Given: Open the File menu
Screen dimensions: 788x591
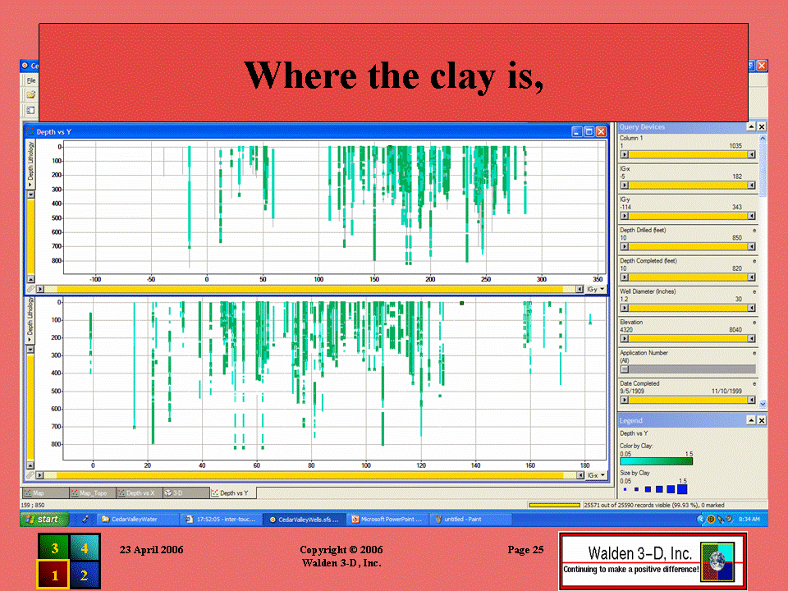Looking at the screenshot, I should pos(31,80).
